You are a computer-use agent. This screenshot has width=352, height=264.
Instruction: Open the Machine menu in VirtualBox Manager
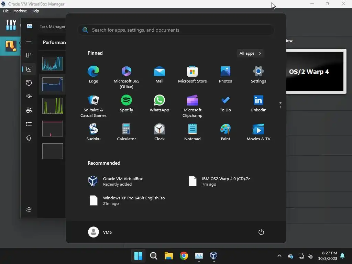(x=20, y=11)
